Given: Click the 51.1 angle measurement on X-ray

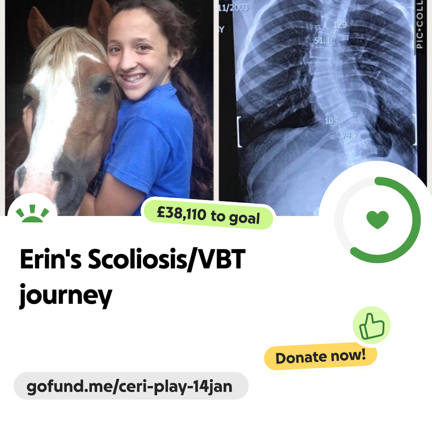Looking at the screenshot, I should pyautogui.click(x=322, y=41).
